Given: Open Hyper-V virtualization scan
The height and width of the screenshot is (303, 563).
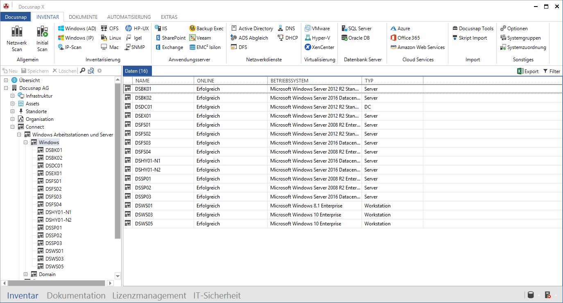Looking at the screenshot, I should pyautogui.click(x=318, y=38).
